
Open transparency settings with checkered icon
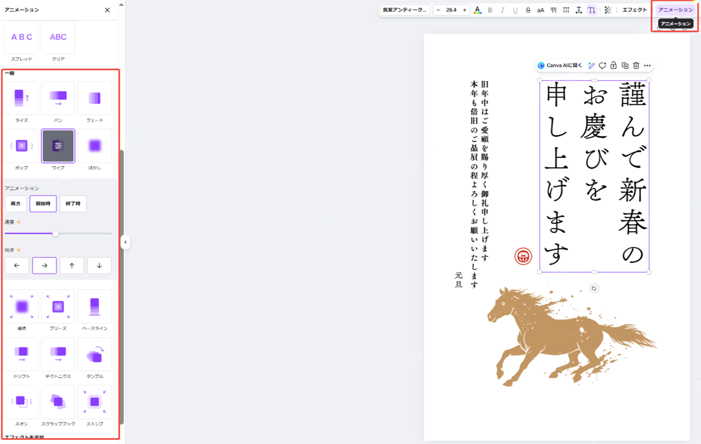[609, 10]
